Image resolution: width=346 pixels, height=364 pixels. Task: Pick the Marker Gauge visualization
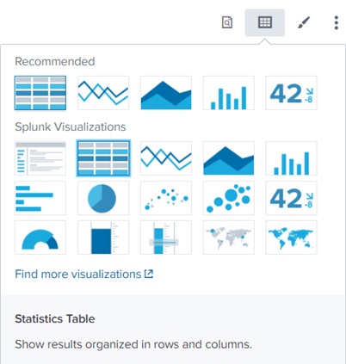[x=166, y=238]
